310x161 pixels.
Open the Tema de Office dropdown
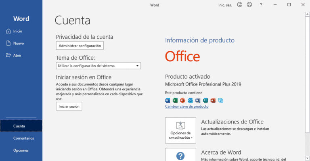click(x=98, y=66)
